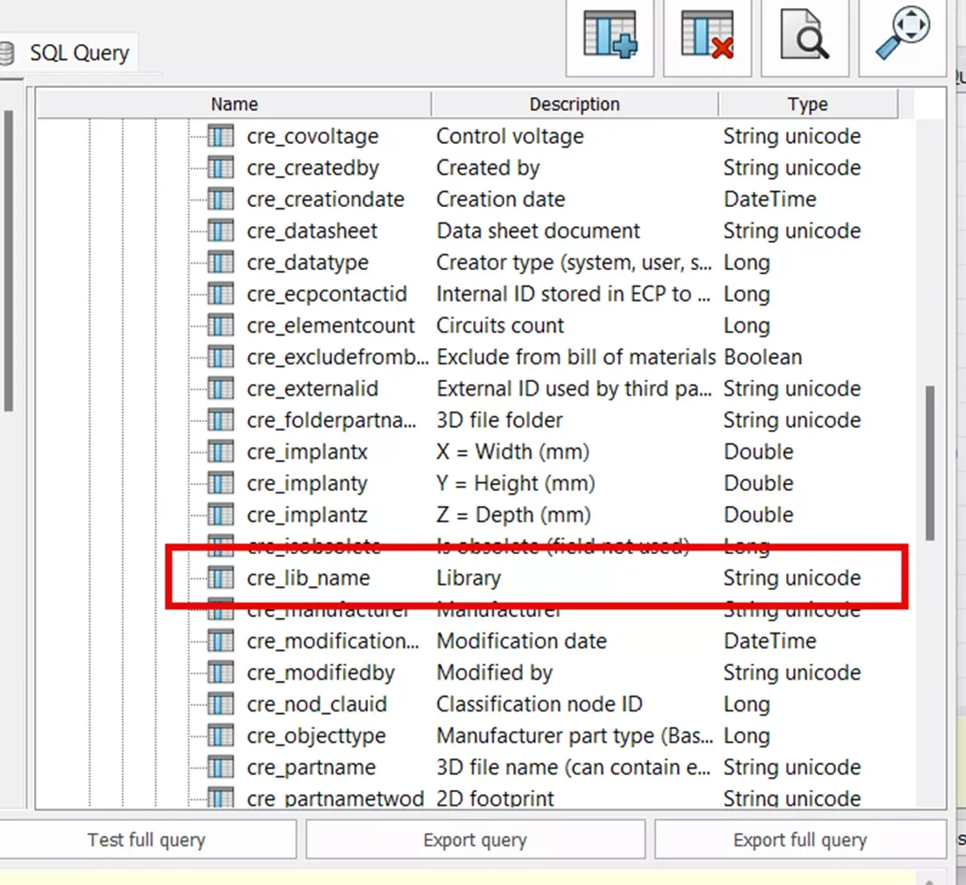Select the cre_createdby field
966x885 pixels.
point(313,168)
